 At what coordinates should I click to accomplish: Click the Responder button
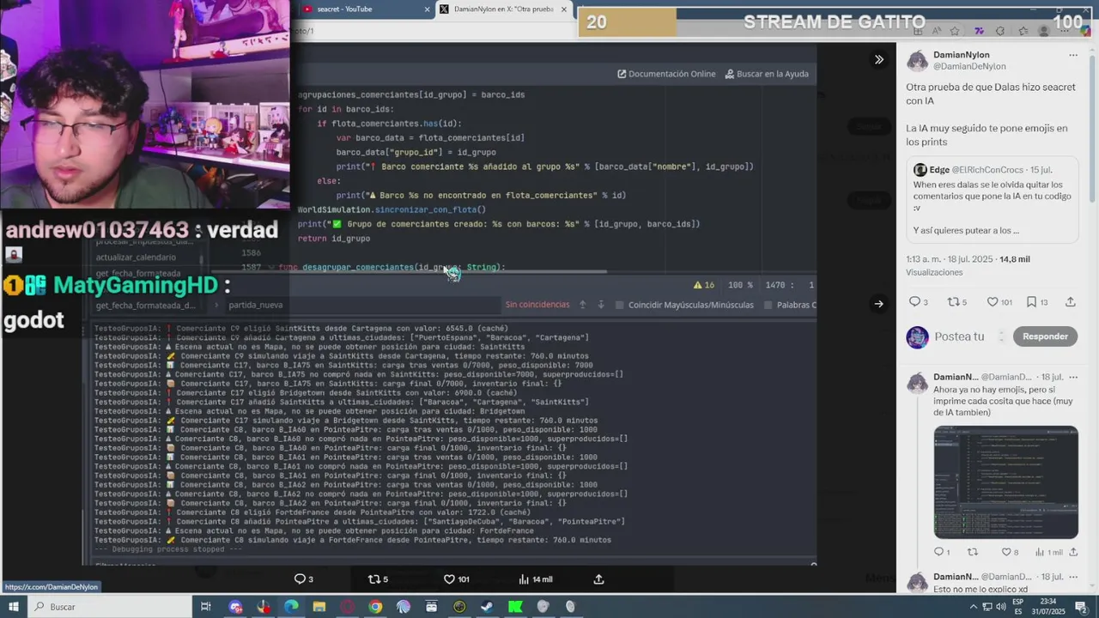click(1045, 336)
